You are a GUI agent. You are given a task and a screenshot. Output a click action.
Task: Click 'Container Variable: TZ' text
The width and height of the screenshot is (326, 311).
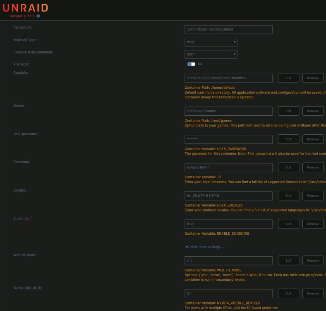[203, 177]
